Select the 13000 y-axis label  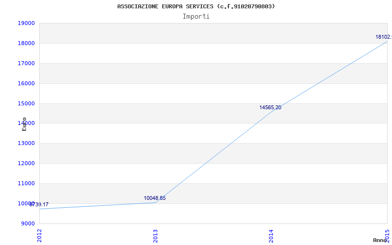click(26, 143)
